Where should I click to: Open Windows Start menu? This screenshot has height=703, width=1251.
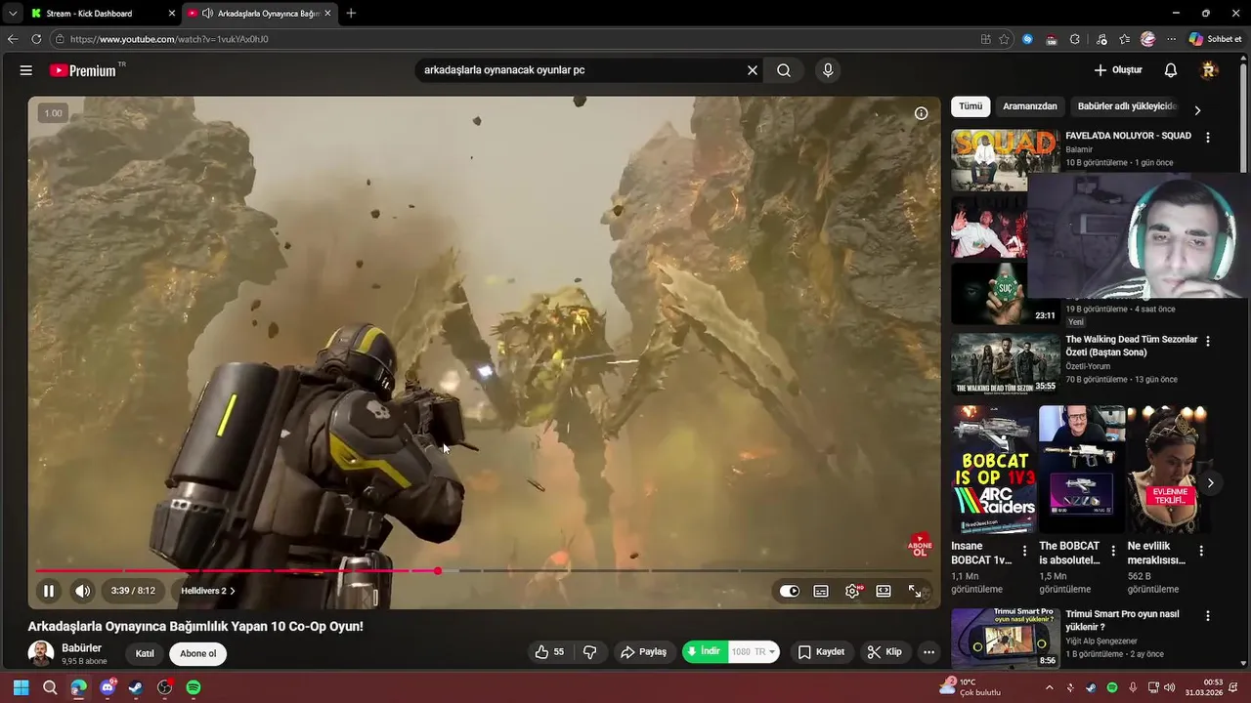21,687
